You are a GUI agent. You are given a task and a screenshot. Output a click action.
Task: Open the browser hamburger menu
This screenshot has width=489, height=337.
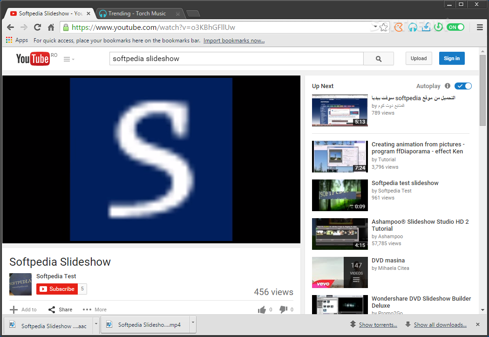click(x=480, y=28)
